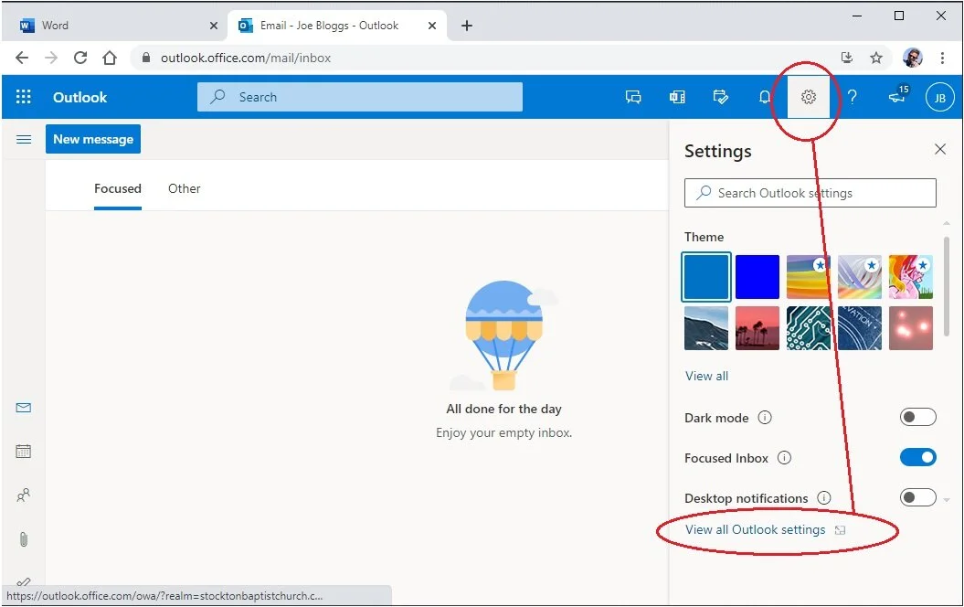Enable the Desktop notifications toggle
Screen dimensions: 964x607
point(918,497)
